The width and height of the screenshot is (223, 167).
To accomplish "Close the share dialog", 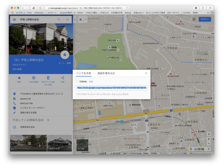I will pos(146,73).
